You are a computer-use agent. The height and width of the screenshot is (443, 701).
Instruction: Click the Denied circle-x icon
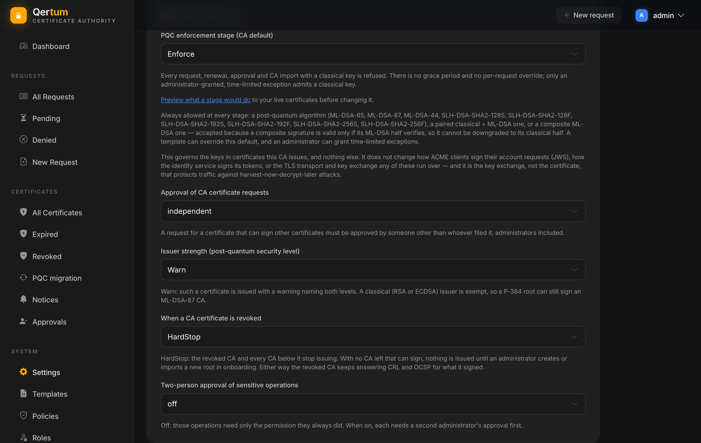[x=23, y=140]
